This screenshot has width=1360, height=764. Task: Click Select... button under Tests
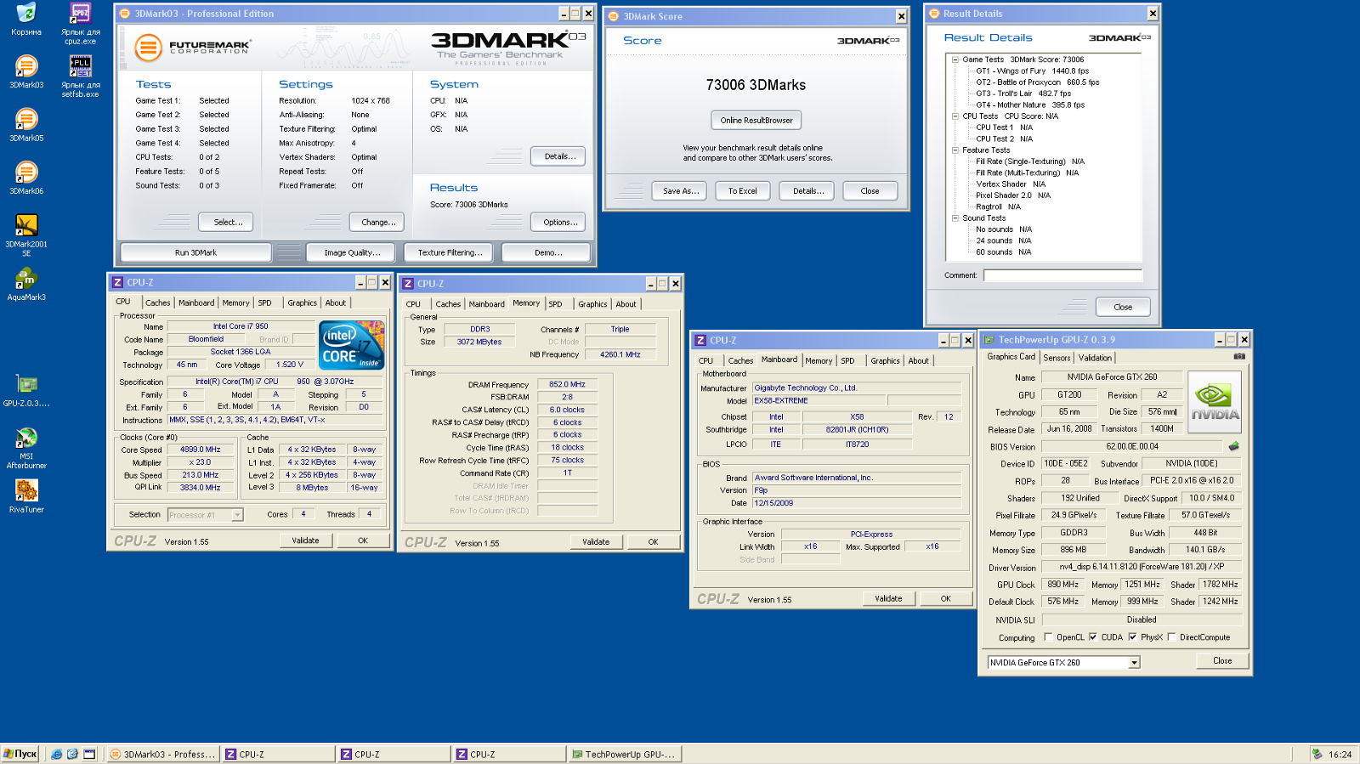click(226, 222)
